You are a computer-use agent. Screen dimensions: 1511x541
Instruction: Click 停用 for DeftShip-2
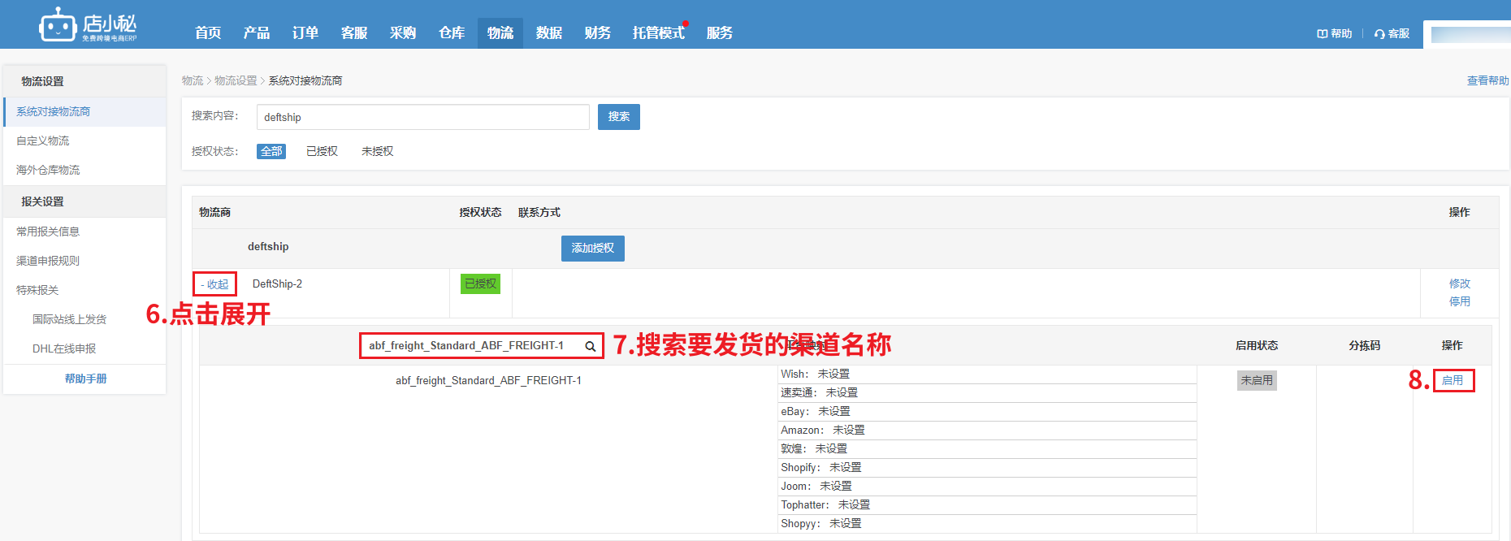pyautogui.click(x=1460, y=301)
